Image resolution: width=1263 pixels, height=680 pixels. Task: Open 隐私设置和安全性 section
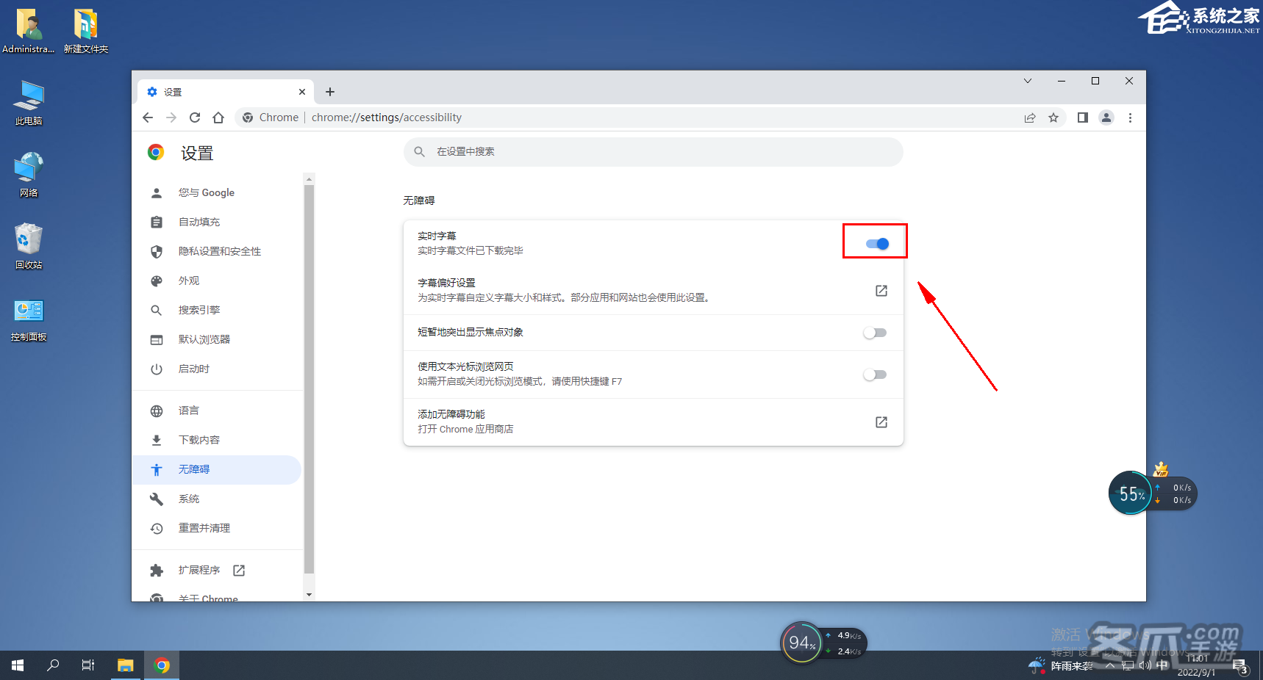pyautogui.click(x=217, y=251)
